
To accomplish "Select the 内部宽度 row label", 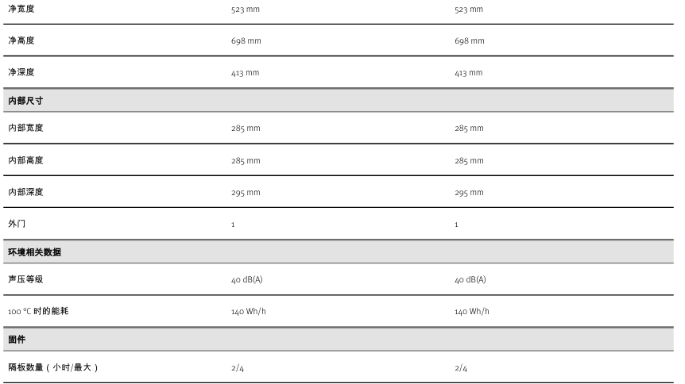I will coord(25,128).
